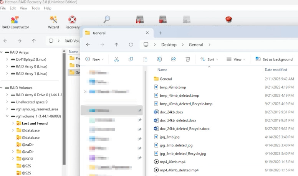Expand RAID Array 1 (Linux) node

click(x=7, y=74)
